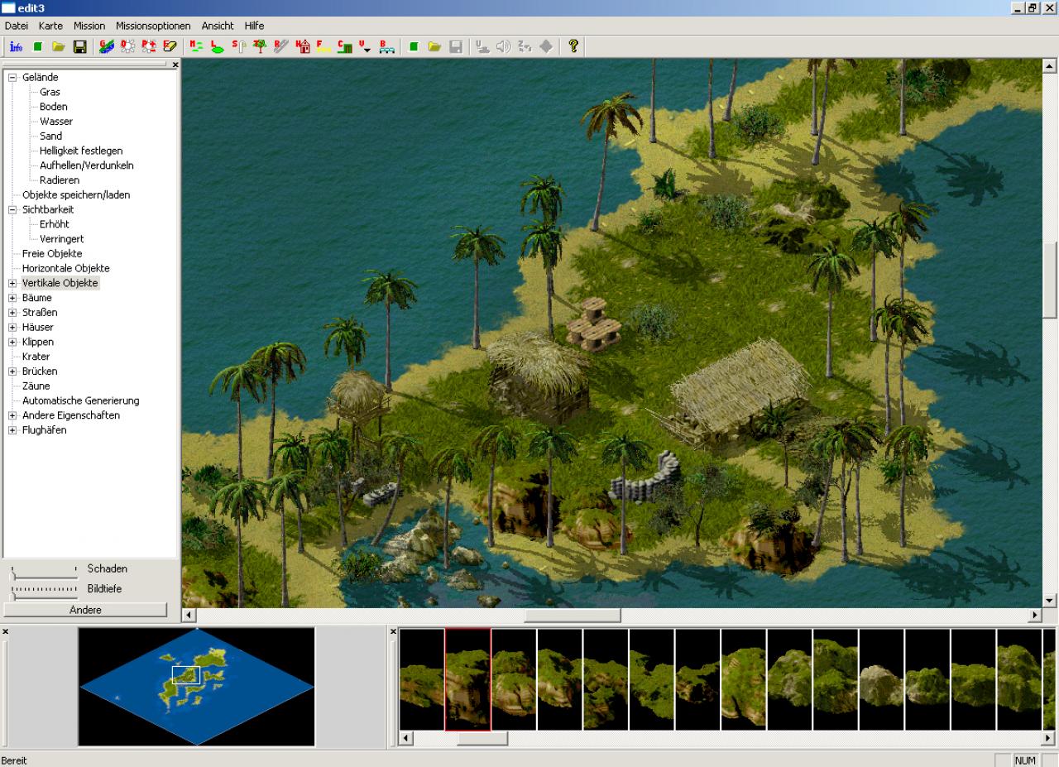Select the H house toolbar icon
This screenshot has width=1059, height=767.
[303, 46]
